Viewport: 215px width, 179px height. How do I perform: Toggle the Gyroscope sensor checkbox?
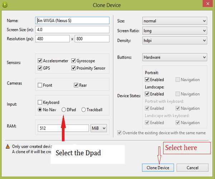pyautogui.click(x=73, y=61)
